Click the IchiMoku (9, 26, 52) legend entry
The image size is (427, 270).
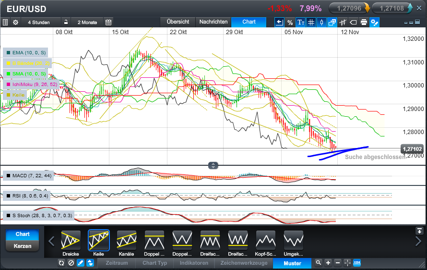click(32, 84)
